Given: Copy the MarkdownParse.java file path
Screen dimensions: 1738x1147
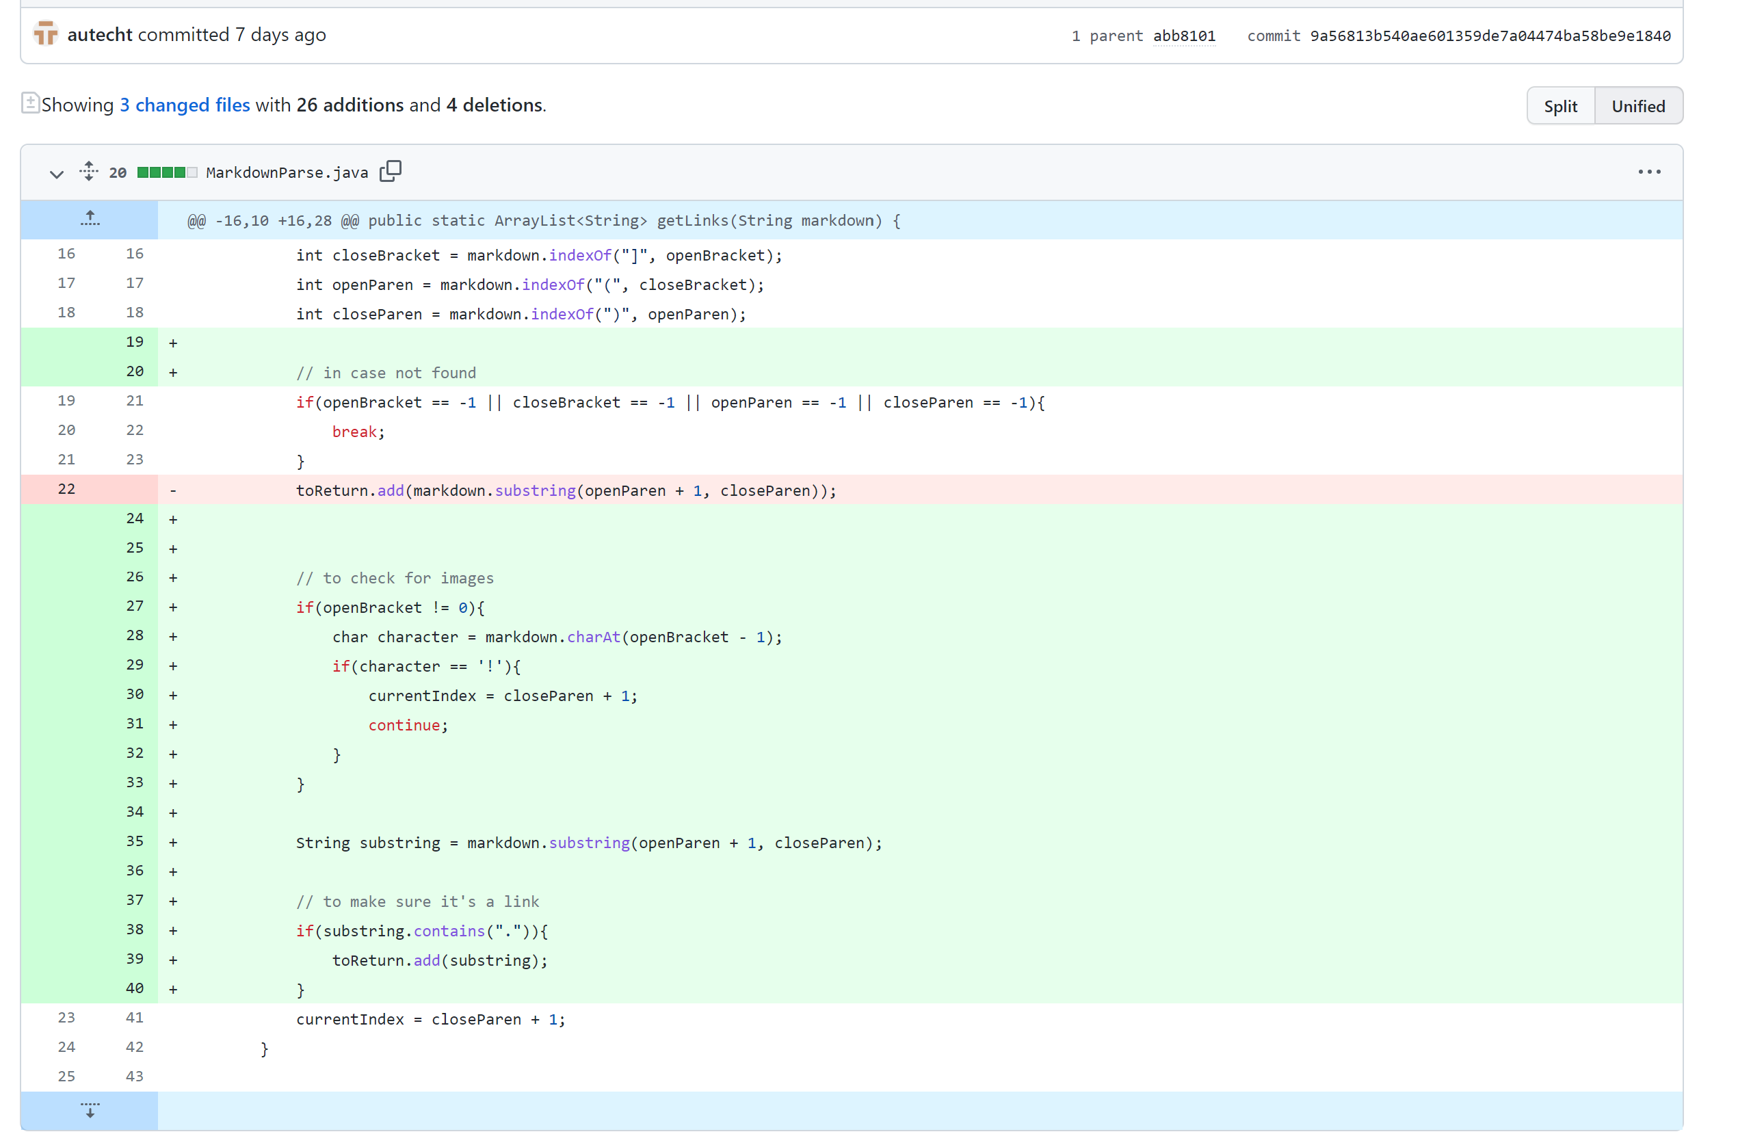Looking at the screenshot, I should [391, 171].
